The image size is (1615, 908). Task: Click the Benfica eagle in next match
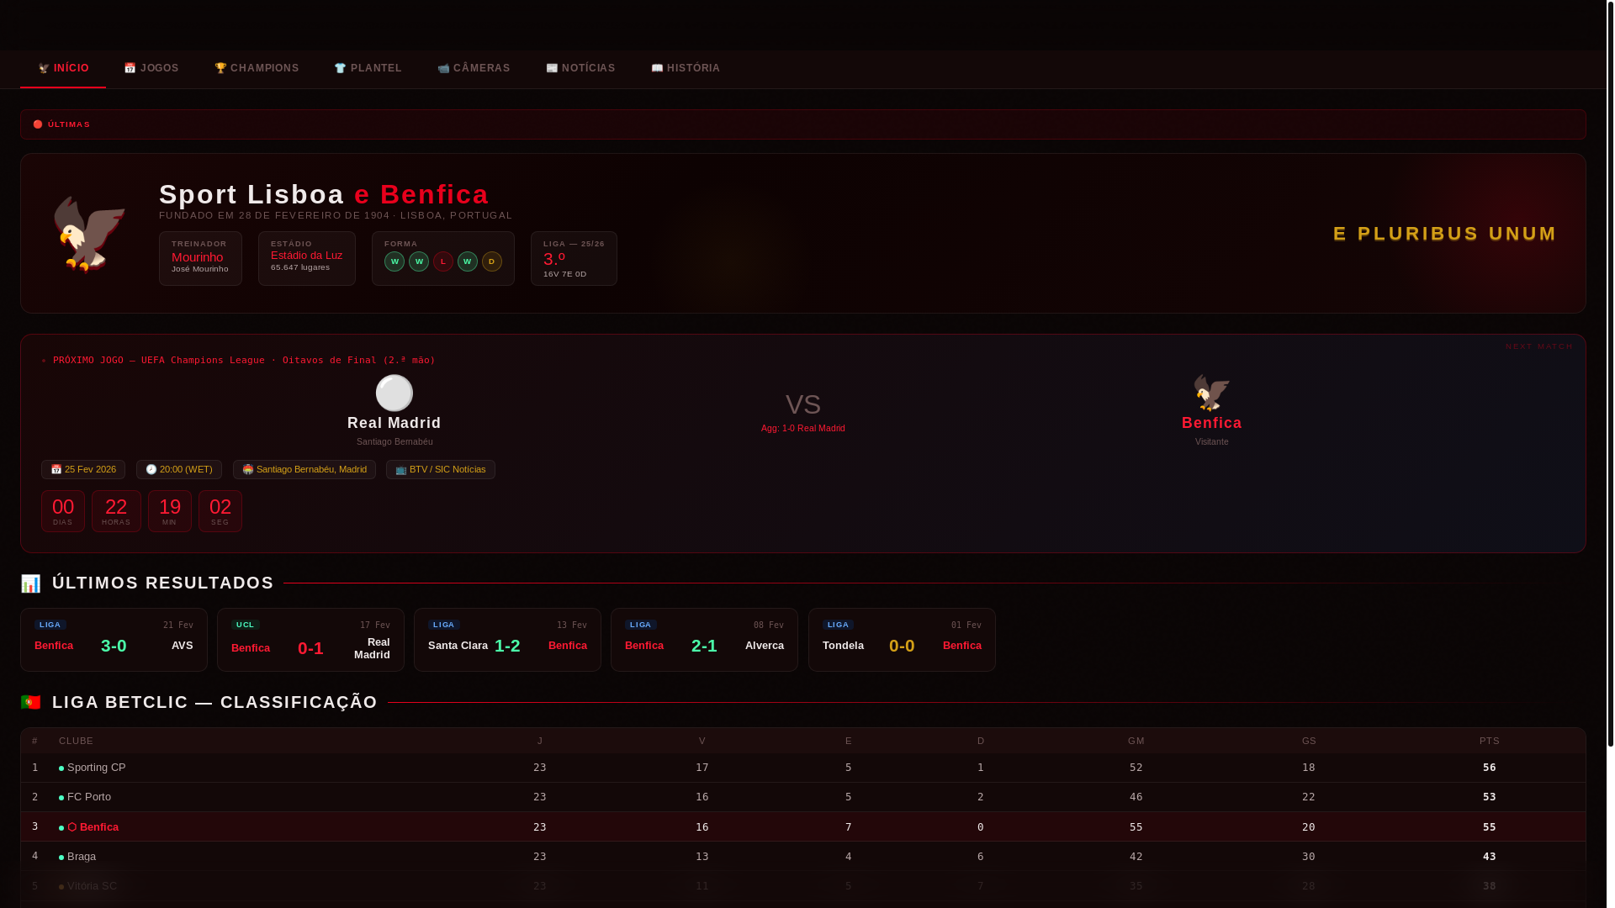point(1212,393)
